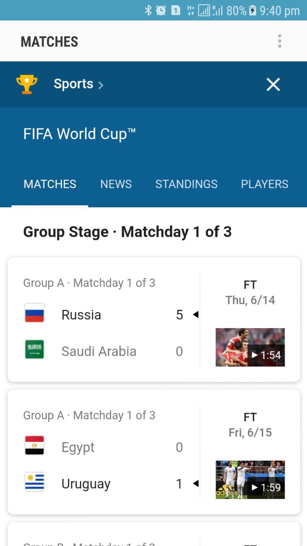Image resolution: width=307 pixels, height=546 pixels.
Task: Tap the Saudi Arabia flag icon
Action: coord(34,349)
